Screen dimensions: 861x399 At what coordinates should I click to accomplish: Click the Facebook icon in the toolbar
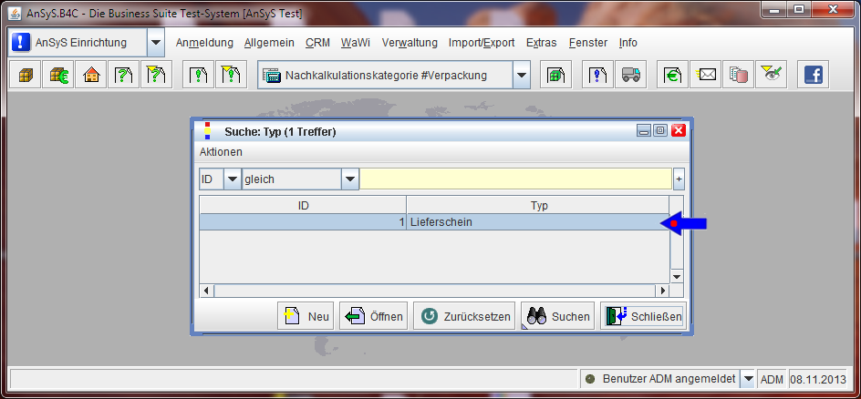tap(812, 76)
